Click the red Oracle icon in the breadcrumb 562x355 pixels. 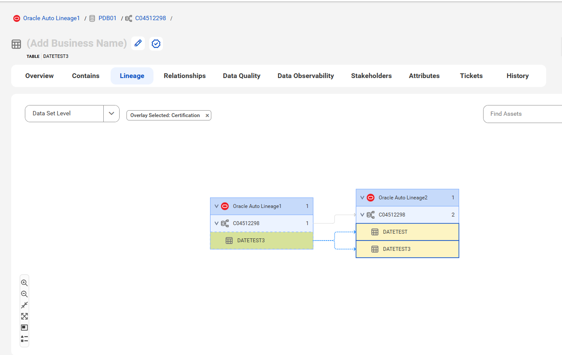coord(17,18)
